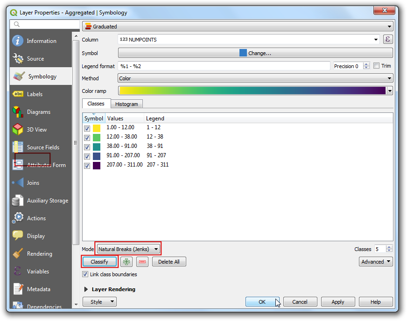The image size is (407, 321).
Task: Click the Apply button
Action: pos(337,302)
